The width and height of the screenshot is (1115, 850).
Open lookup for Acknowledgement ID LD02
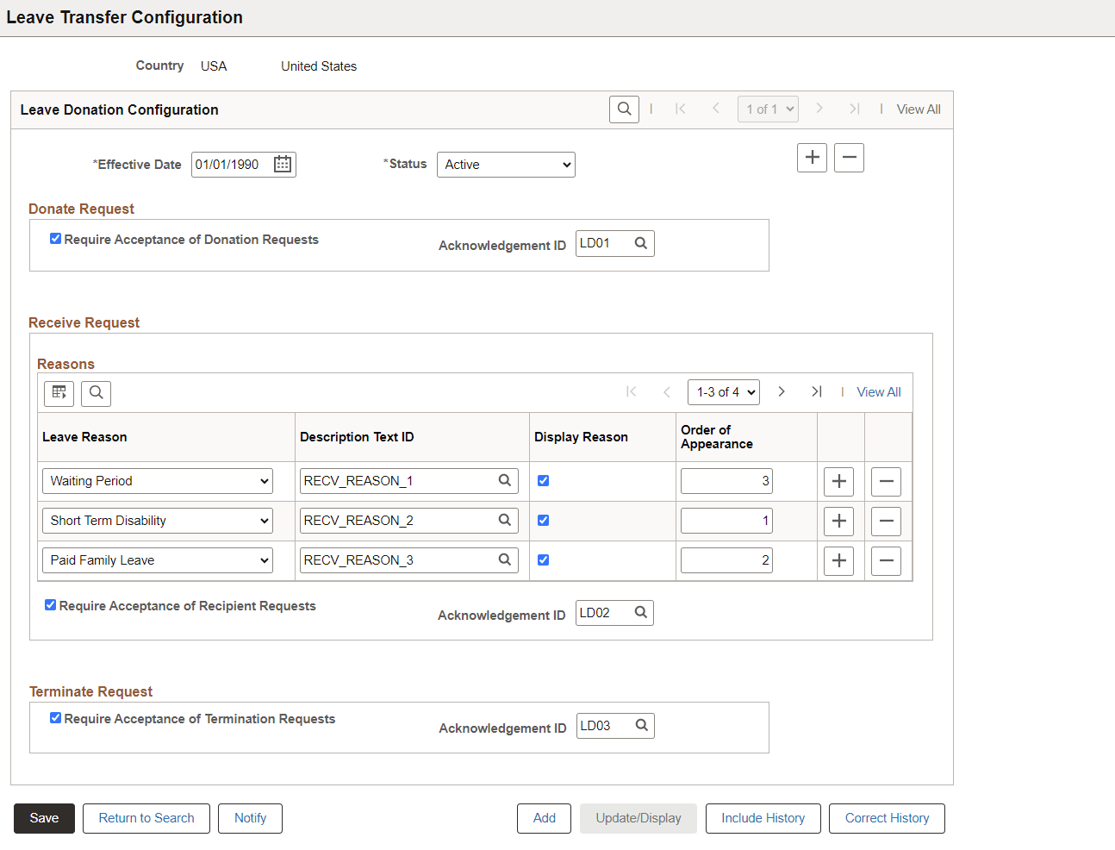tap(640, 612)
